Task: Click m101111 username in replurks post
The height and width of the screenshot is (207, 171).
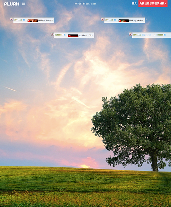Action: pos(137,35)
